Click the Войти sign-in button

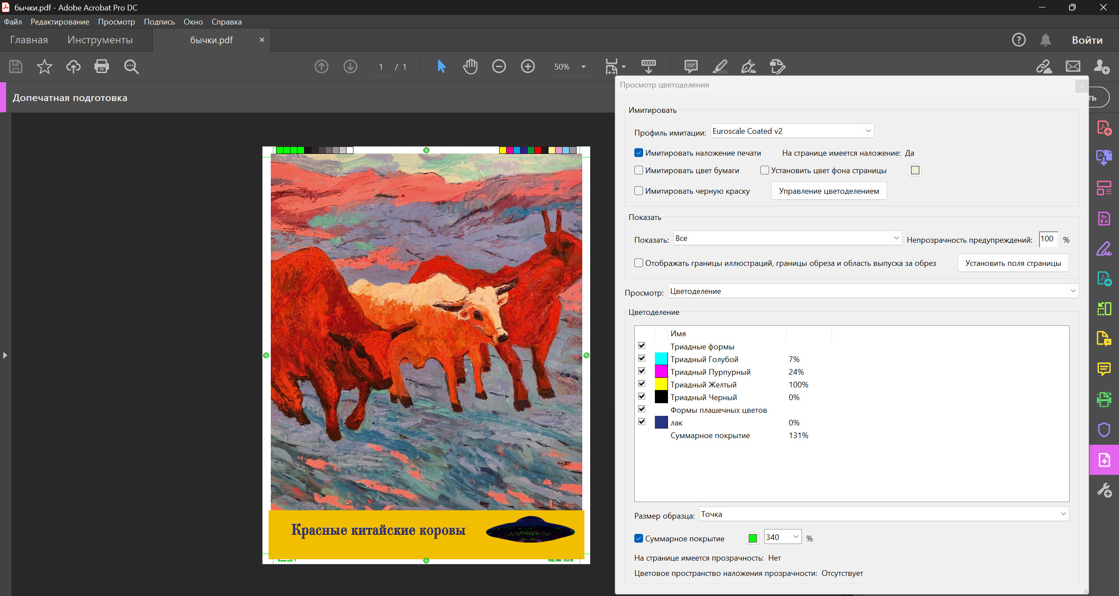[1087, 40]
